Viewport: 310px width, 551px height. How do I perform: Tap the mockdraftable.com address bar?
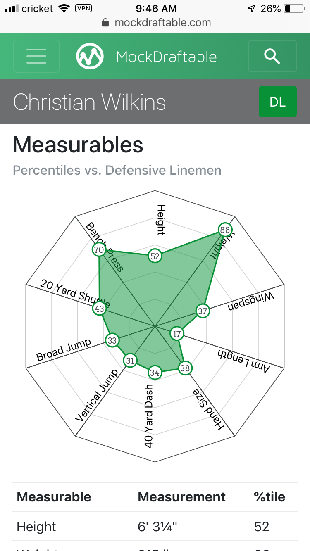[155, 23]
